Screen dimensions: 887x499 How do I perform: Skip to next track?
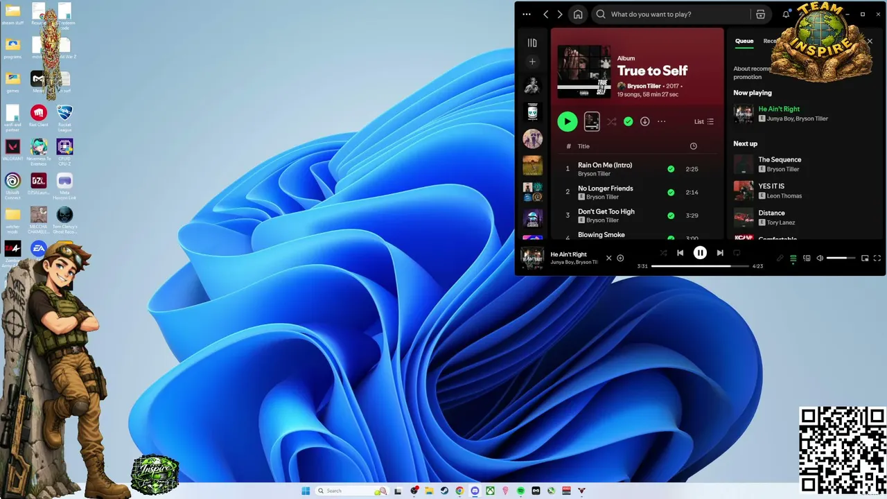point(720,253)
